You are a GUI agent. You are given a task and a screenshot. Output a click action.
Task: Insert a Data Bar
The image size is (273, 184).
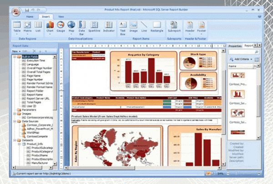(x=81, y=28)
